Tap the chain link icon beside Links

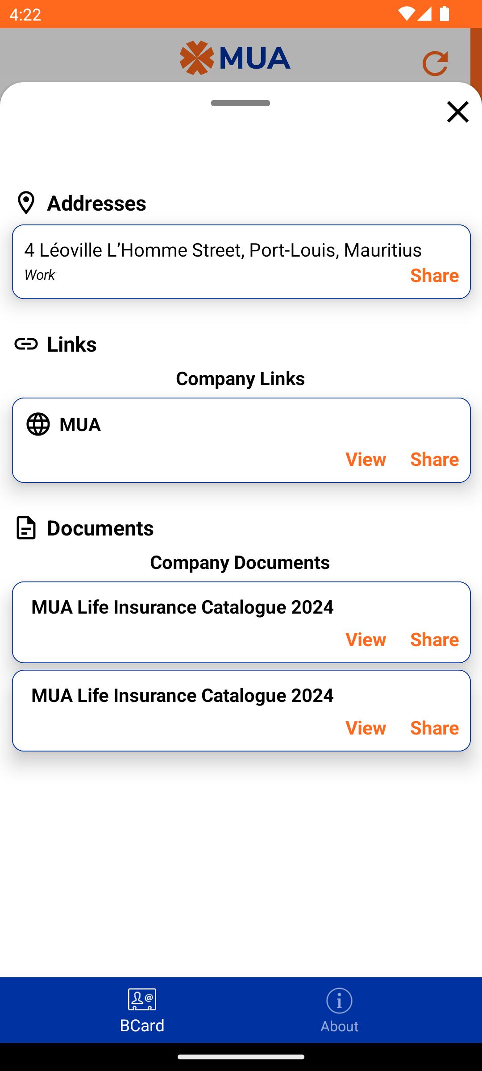point(26,344)
